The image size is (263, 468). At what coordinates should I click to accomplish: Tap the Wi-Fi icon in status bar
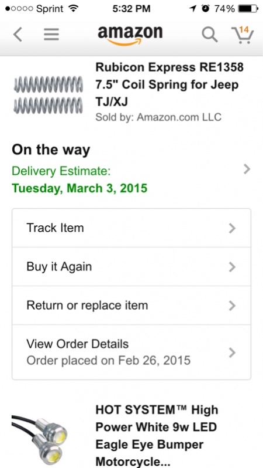coord(72,9)
